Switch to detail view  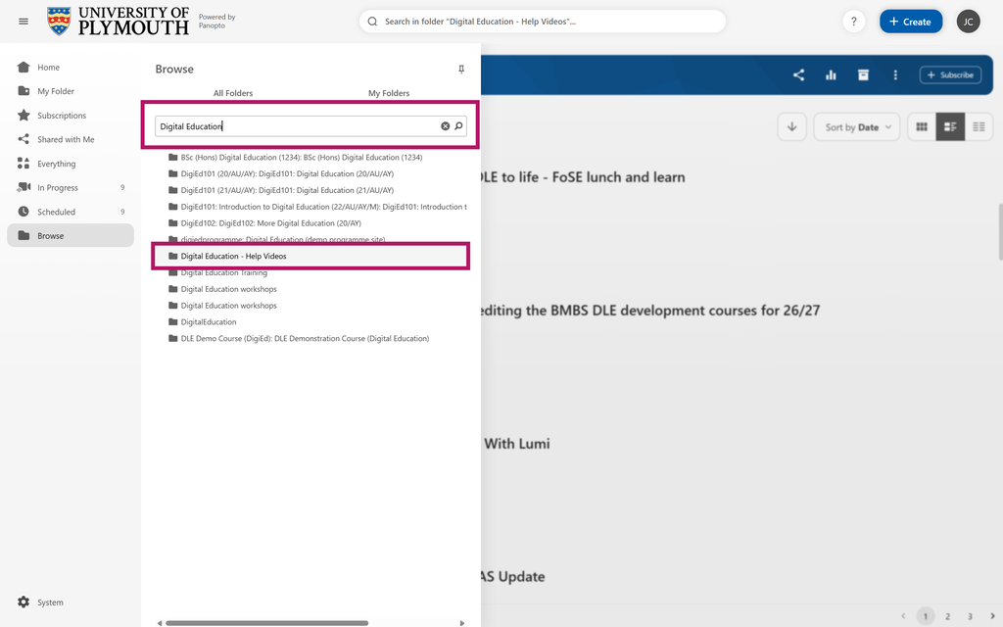click(x=950, y=126)
